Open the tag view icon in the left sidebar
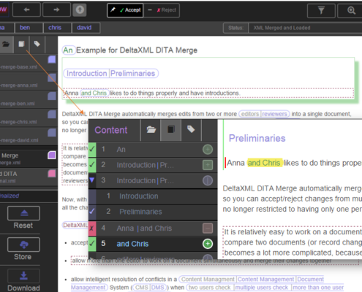 point(37,45)
